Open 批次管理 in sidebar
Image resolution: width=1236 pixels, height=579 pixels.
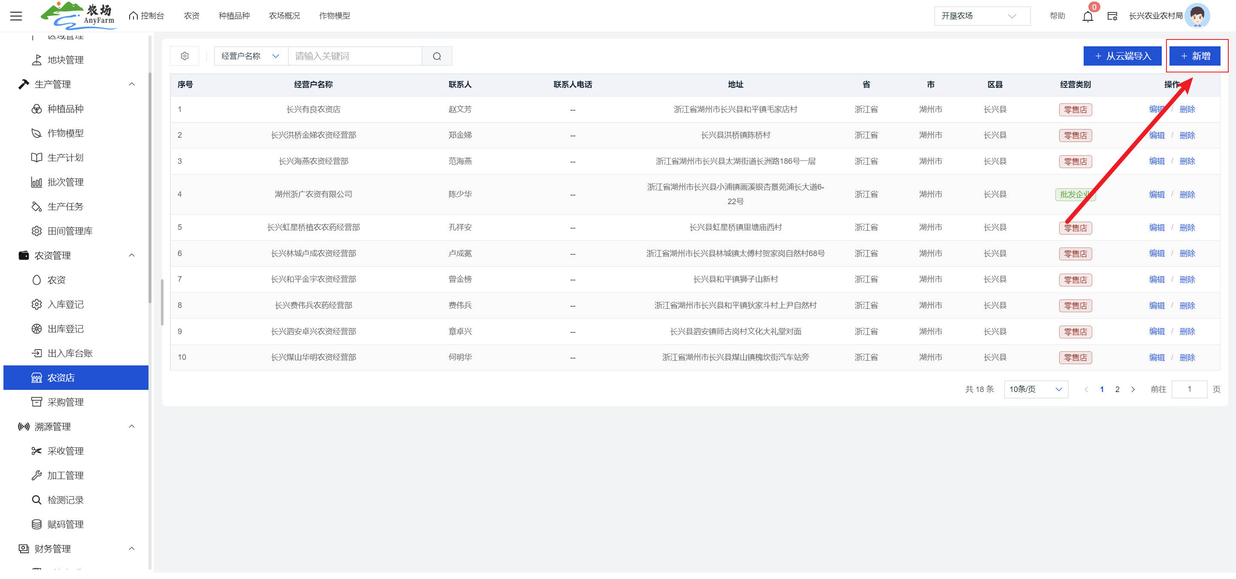coord(65,182)
